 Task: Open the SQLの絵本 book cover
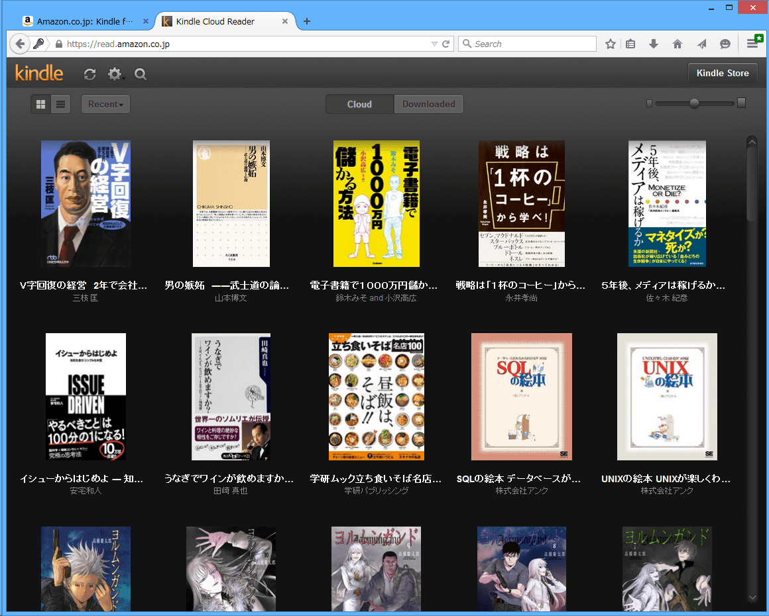[x=521, y=397]
